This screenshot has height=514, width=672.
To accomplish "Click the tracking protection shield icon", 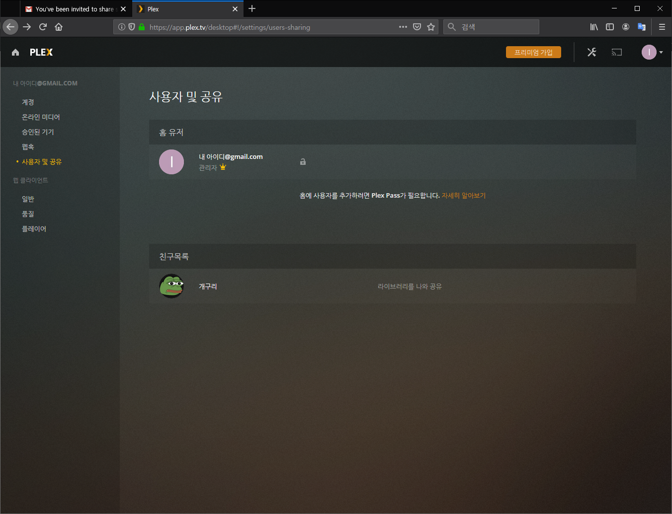I will point(132,27).
